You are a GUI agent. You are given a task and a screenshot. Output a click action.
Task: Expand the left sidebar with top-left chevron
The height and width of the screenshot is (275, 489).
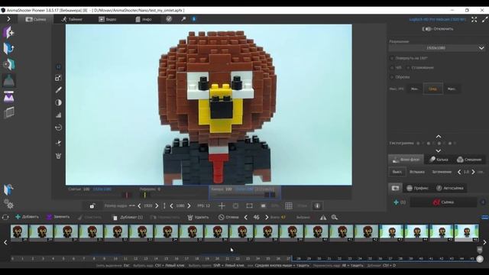tap(8, 19)
